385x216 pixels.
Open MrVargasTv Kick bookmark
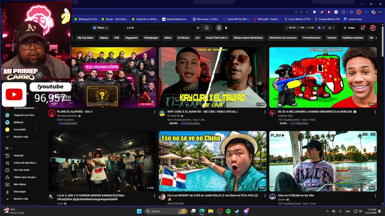[85, 19]
